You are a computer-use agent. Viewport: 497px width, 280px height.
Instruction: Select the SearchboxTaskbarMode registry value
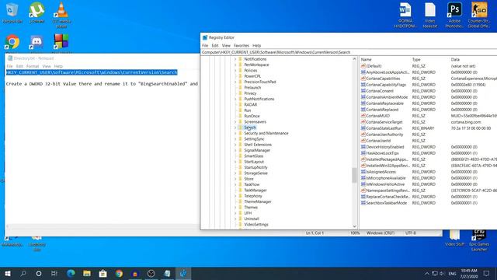(x=386, y=203)
